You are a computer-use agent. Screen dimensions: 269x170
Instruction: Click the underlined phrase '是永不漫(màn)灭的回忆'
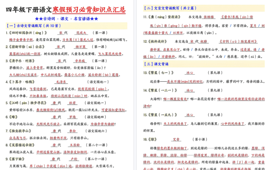pos(185,82)
